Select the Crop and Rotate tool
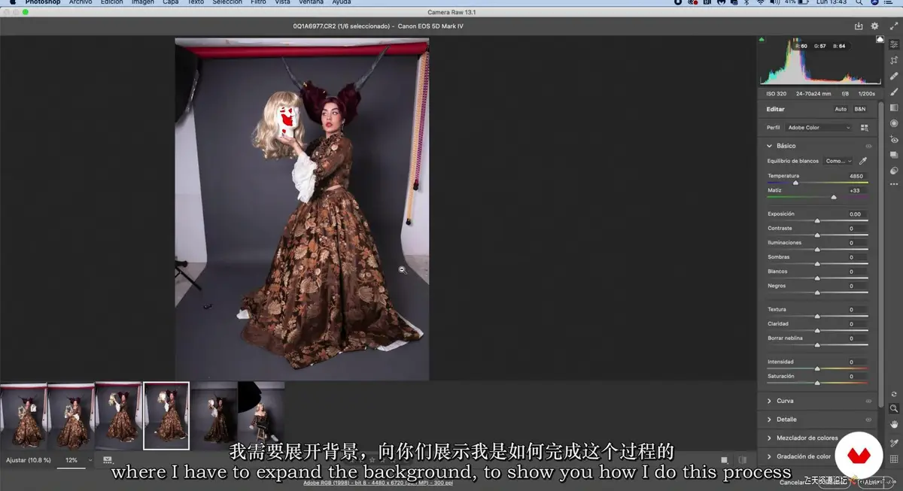This screenshot has height=491, width=903. click(x=894, y=60)
